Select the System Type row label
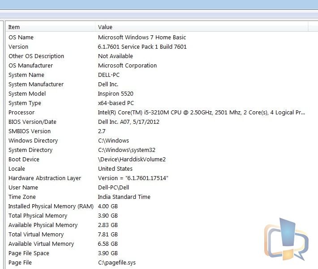Image resolution: width=318 pixels, height=269 pixels. (x=25, y=103)
